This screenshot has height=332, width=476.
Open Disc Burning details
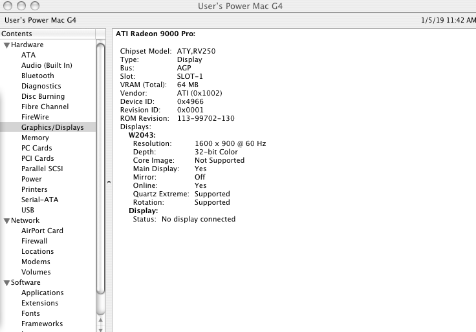click(x=43, y=96)
